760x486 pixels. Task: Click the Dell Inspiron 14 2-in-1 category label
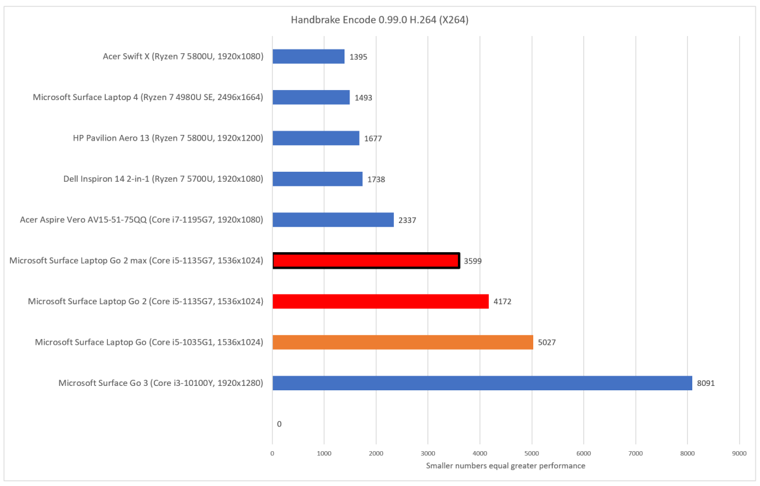coord(163,179)
